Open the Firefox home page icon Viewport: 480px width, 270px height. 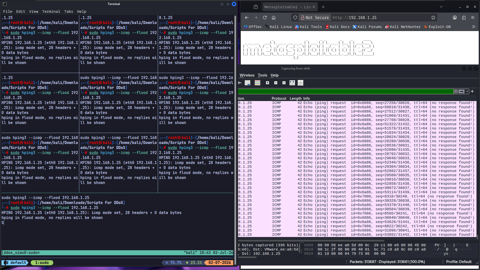coord(273,17)
